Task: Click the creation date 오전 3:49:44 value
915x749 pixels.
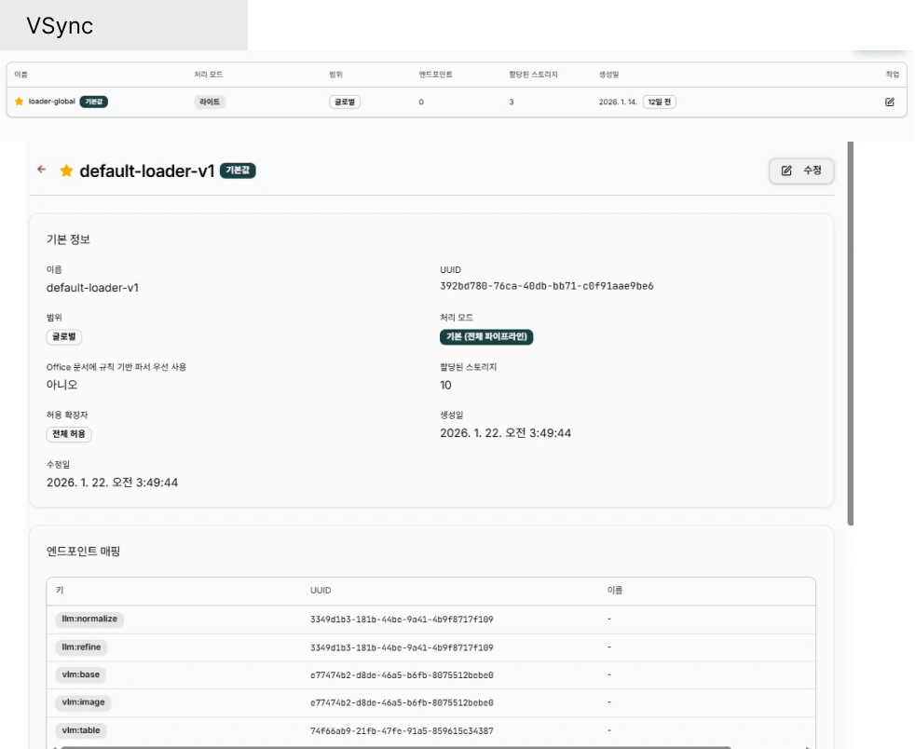Action: [505, 433]
